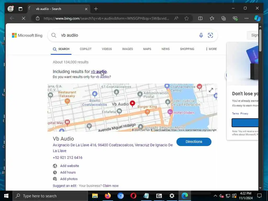Click the Sign in button

(253, 35)
